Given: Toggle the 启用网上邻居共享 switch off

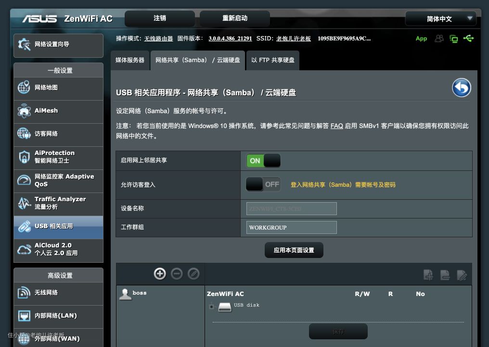Looking at the screenshot, I should point(263,161).
